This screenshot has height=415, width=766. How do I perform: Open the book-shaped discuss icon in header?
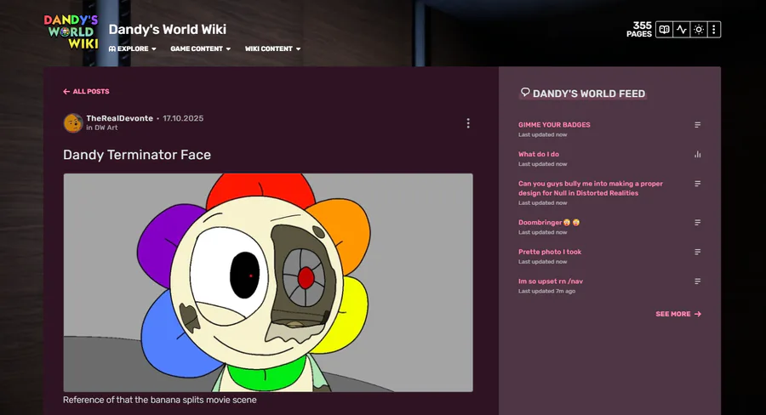(x=664, y=29)
